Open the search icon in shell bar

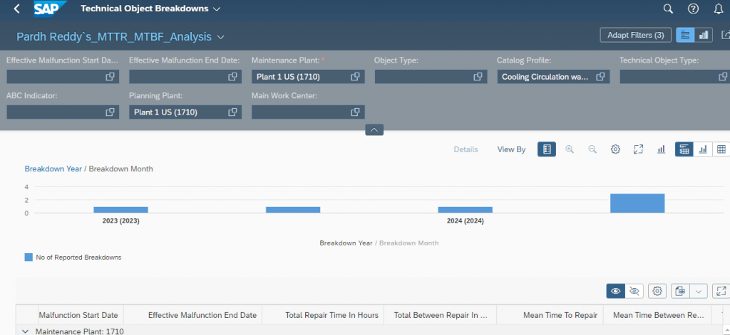point(668,9)
